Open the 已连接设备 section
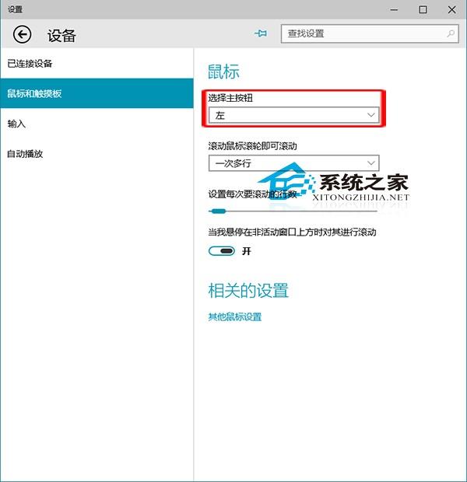Viewport: 467px width, 482px height. pos(30,64)
